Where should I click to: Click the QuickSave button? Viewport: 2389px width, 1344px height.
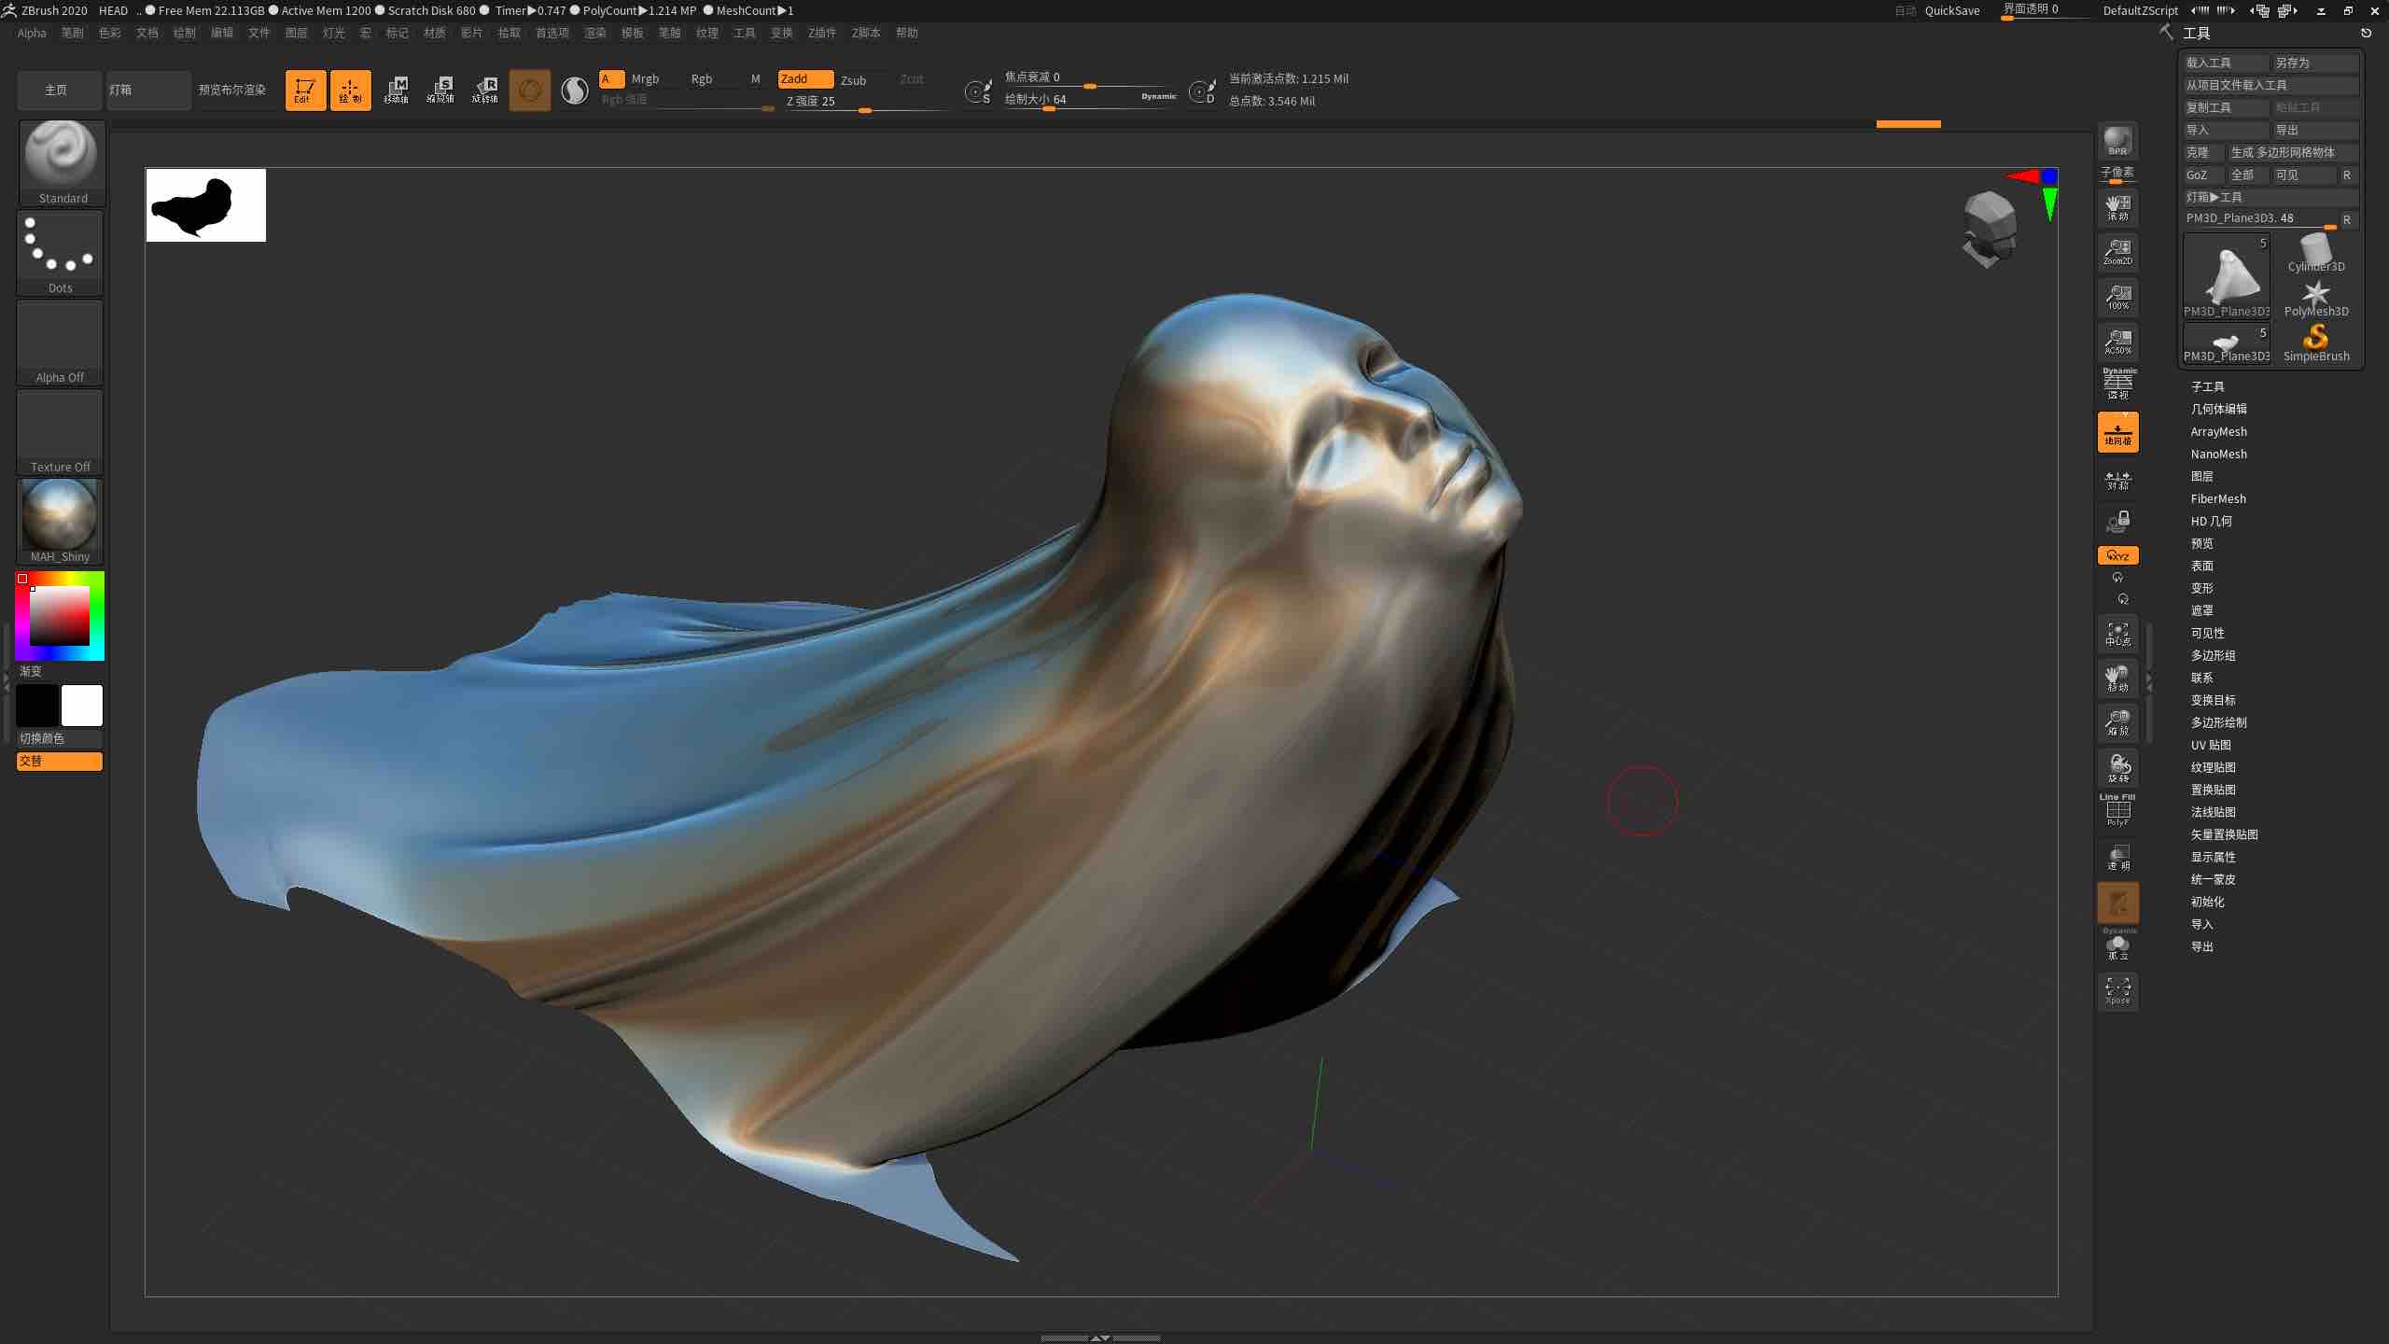pos(1950,10)
